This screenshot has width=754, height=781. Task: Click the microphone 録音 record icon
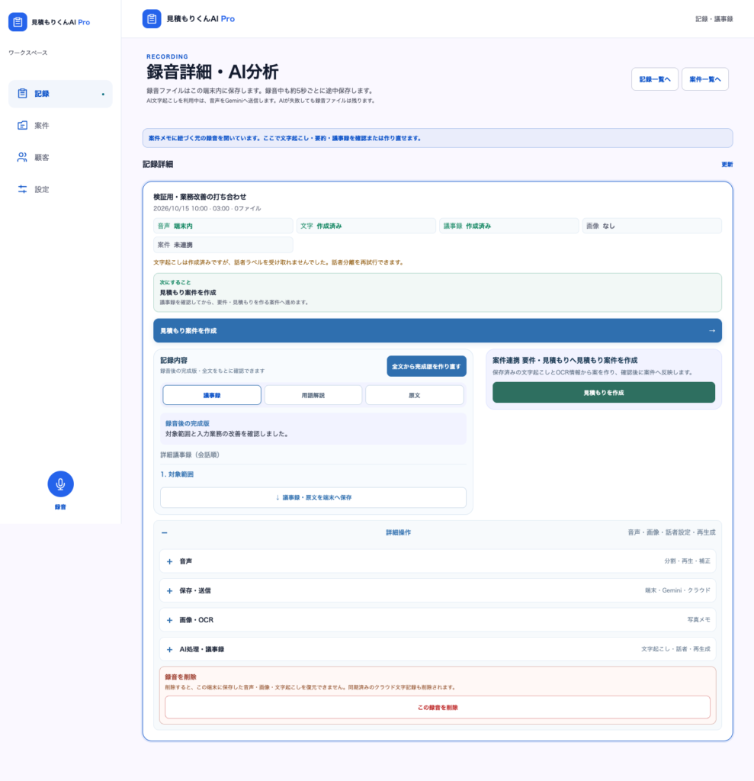pyautogui.click(x=60, y=484)
